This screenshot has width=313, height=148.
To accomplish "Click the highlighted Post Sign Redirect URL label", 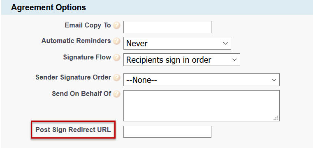I will [73, 130].
